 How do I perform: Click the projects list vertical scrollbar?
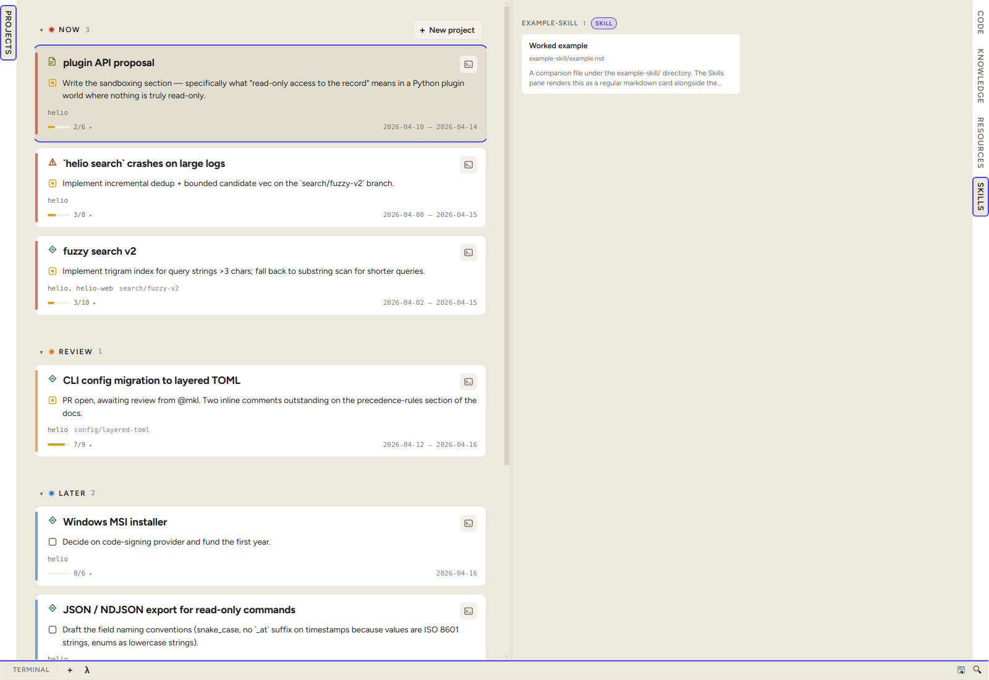[x=507, y=235]
